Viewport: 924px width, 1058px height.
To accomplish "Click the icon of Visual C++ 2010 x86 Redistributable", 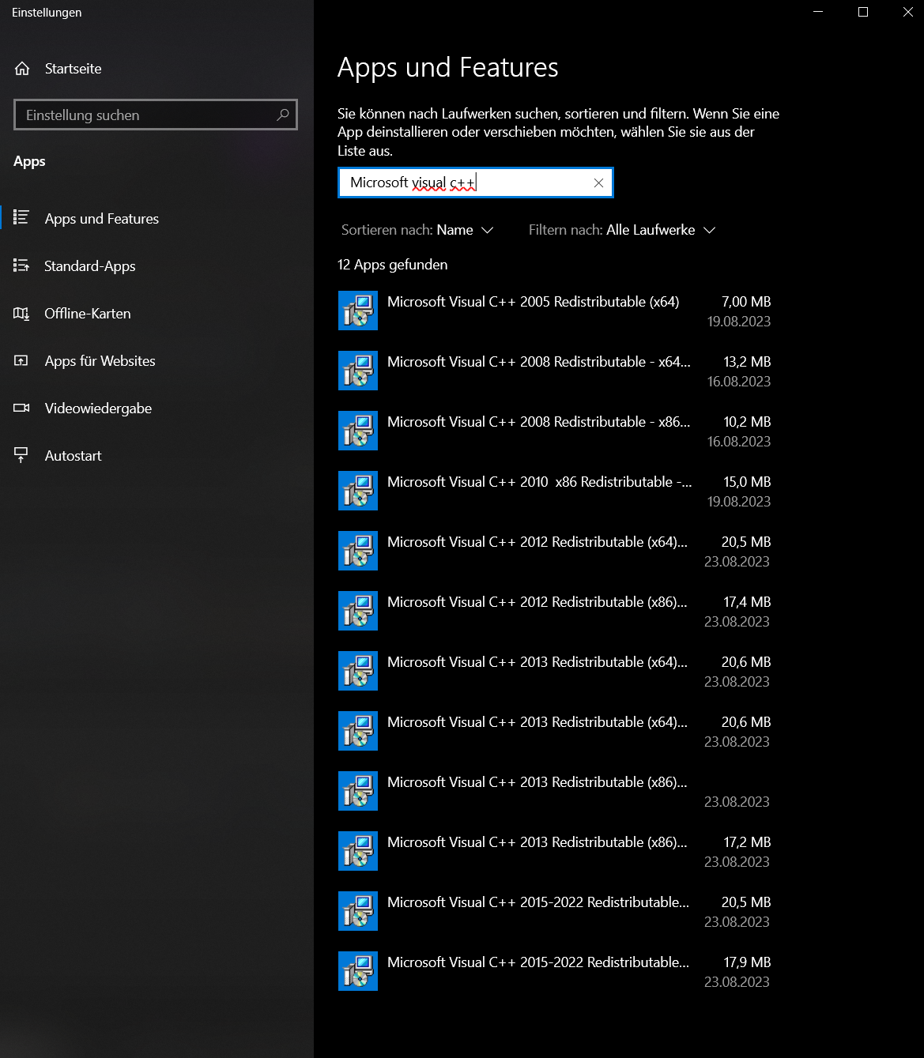I will tap(358, 491).
